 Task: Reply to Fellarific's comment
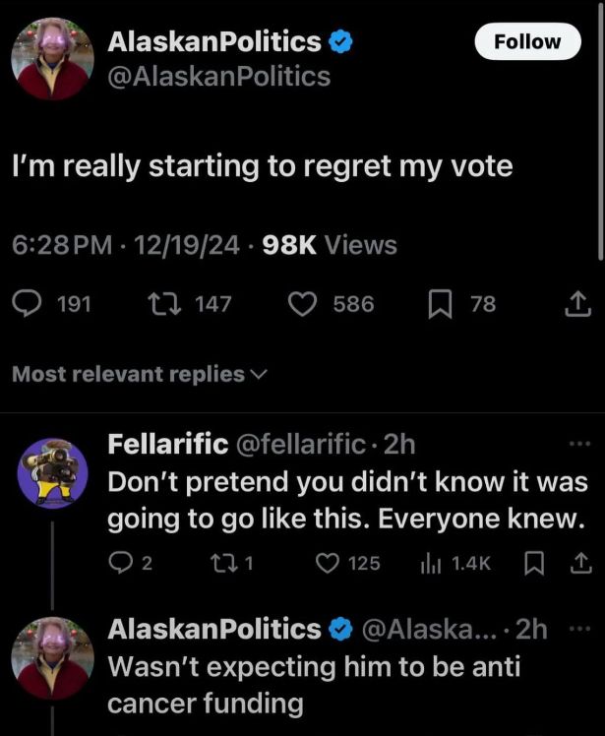click(x=120, y=563)
